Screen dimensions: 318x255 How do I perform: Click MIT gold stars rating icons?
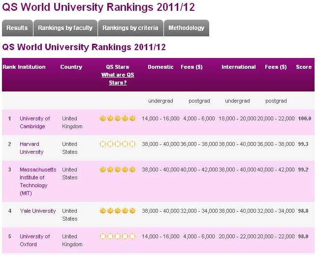118,170
